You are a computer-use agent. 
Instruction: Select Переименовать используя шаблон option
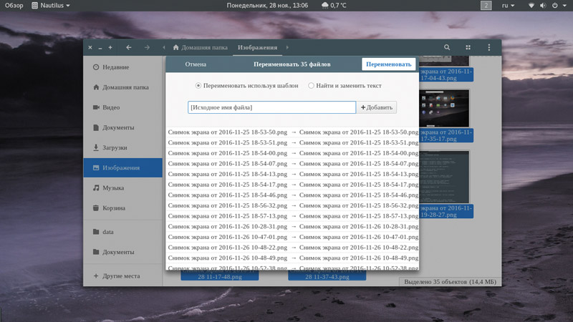(x=247, y=86)
